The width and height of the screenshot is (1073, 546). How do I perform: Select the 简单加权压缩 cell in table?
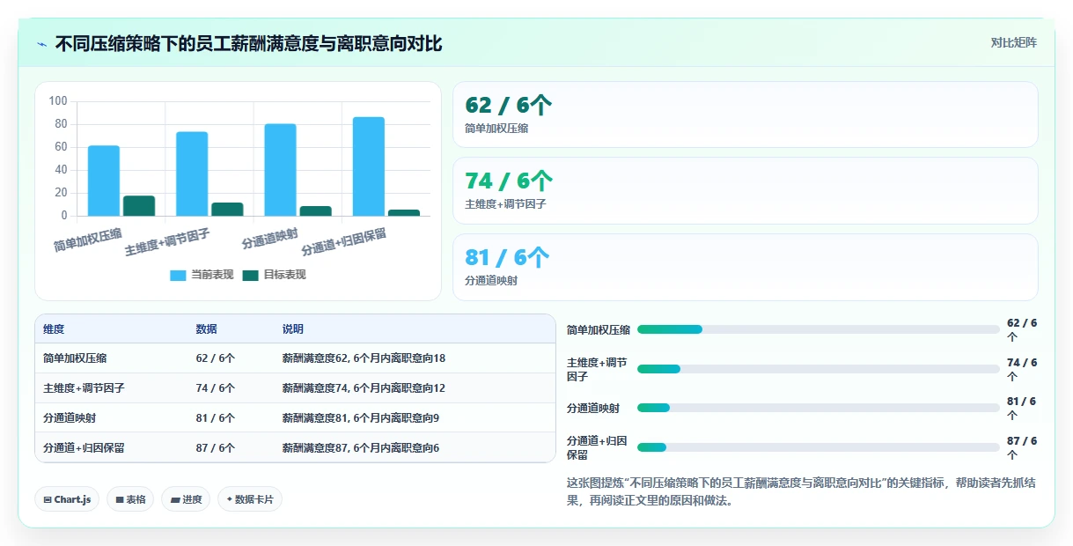pyautogui.click(x=75, y=358)
